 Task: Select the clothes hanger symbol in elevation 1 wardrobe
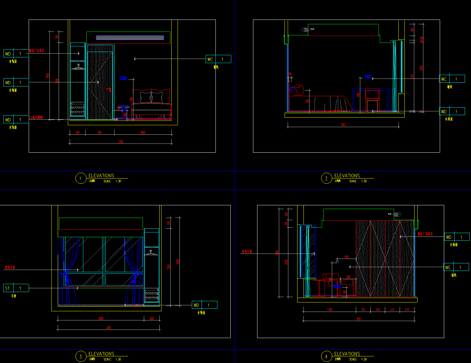point(78,67)
